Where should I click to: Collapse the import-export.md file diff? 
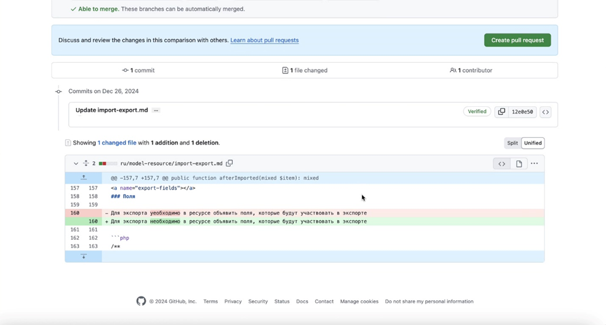click(76, 163)
